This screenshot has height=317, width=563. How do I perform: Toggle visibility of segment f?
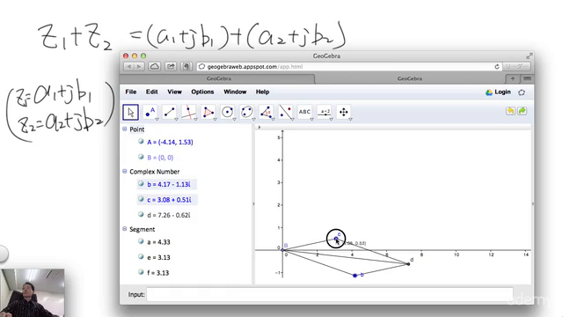pyautogui.click(x=141, y=272)
